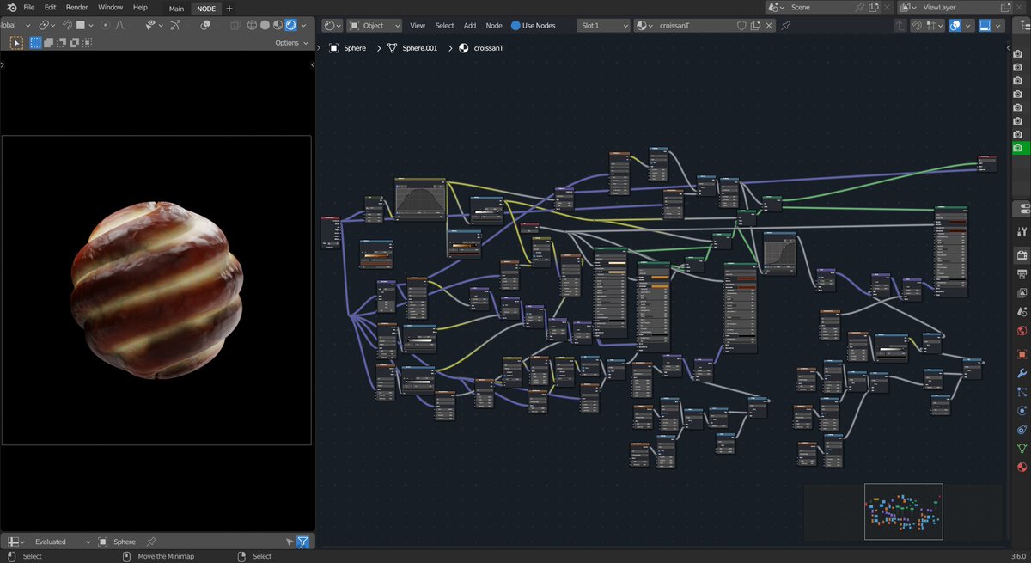Duplicate croissanT with new material icon
The height and width of the screenshot is (563, 1031).
[755, 26]
